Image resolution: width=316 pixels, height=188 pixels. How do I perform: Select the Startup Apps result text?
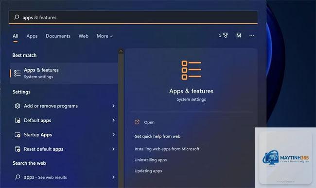click(x=38, y=135)
